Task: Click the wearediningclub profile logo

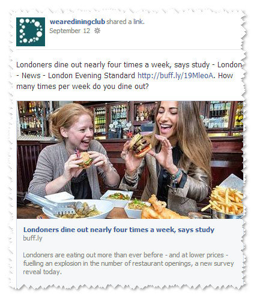Action: [31, 32]
